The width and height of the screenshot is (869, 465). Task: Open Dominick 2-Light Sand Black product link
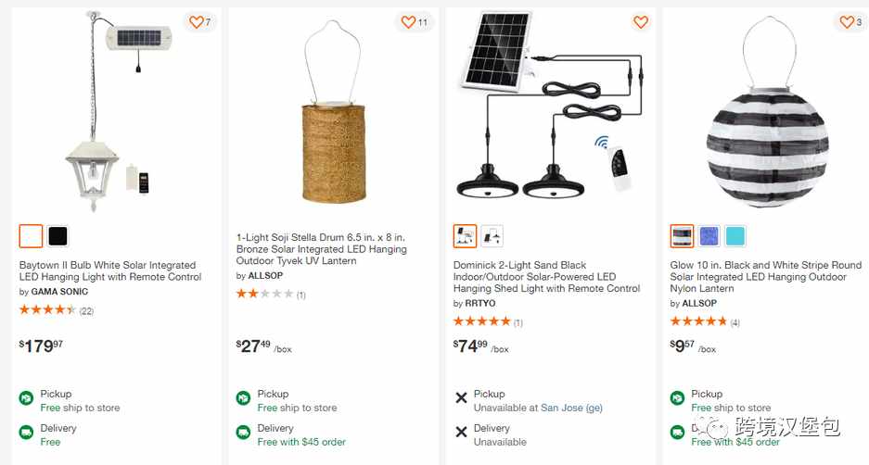546,277
